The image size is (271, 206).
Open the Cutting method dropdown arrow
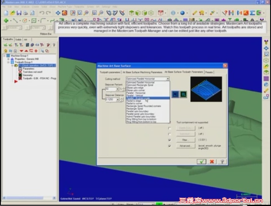(x=167, y=79)
